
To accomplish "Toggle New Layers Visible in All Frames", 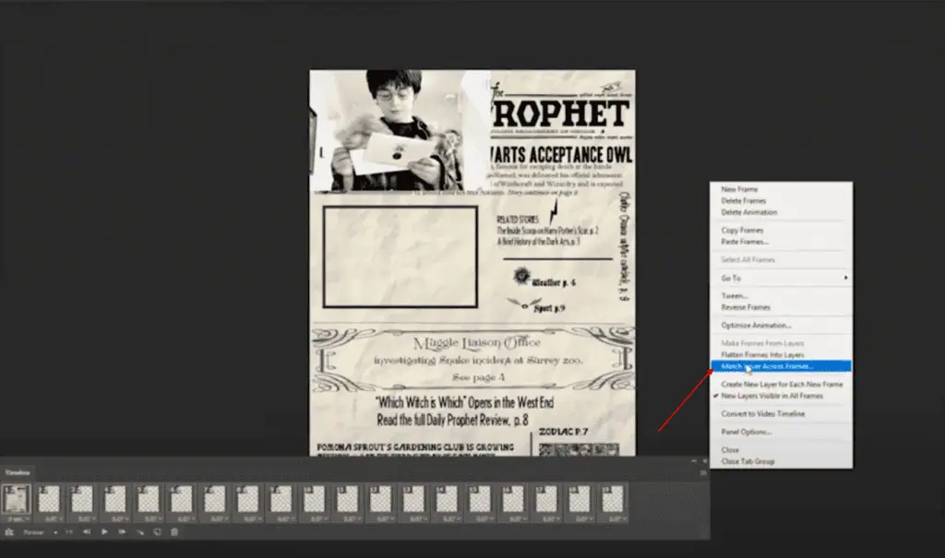I will [772, 396].
